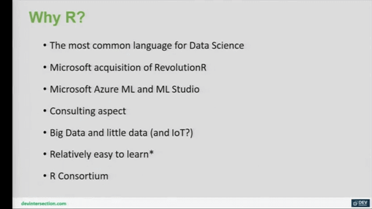Click the bullet dot before "Consulting aspect"
This screenshot has width=372, height=209.
click(x=45, y=111)
